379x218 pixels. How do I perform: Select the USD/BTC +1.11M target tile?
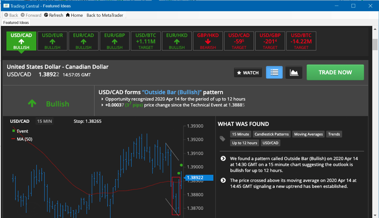point(146,41)
